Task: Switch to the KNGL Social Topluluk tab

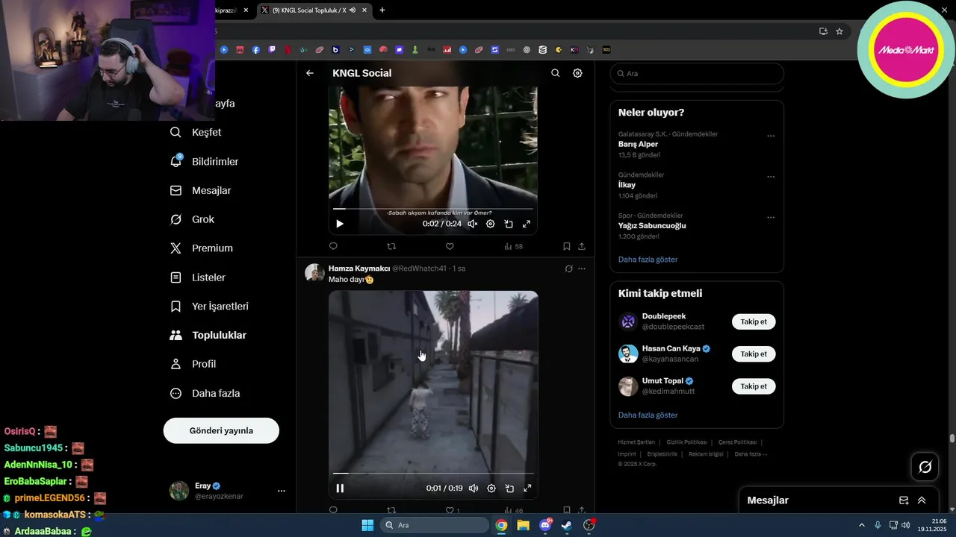Action: point(309,10)
